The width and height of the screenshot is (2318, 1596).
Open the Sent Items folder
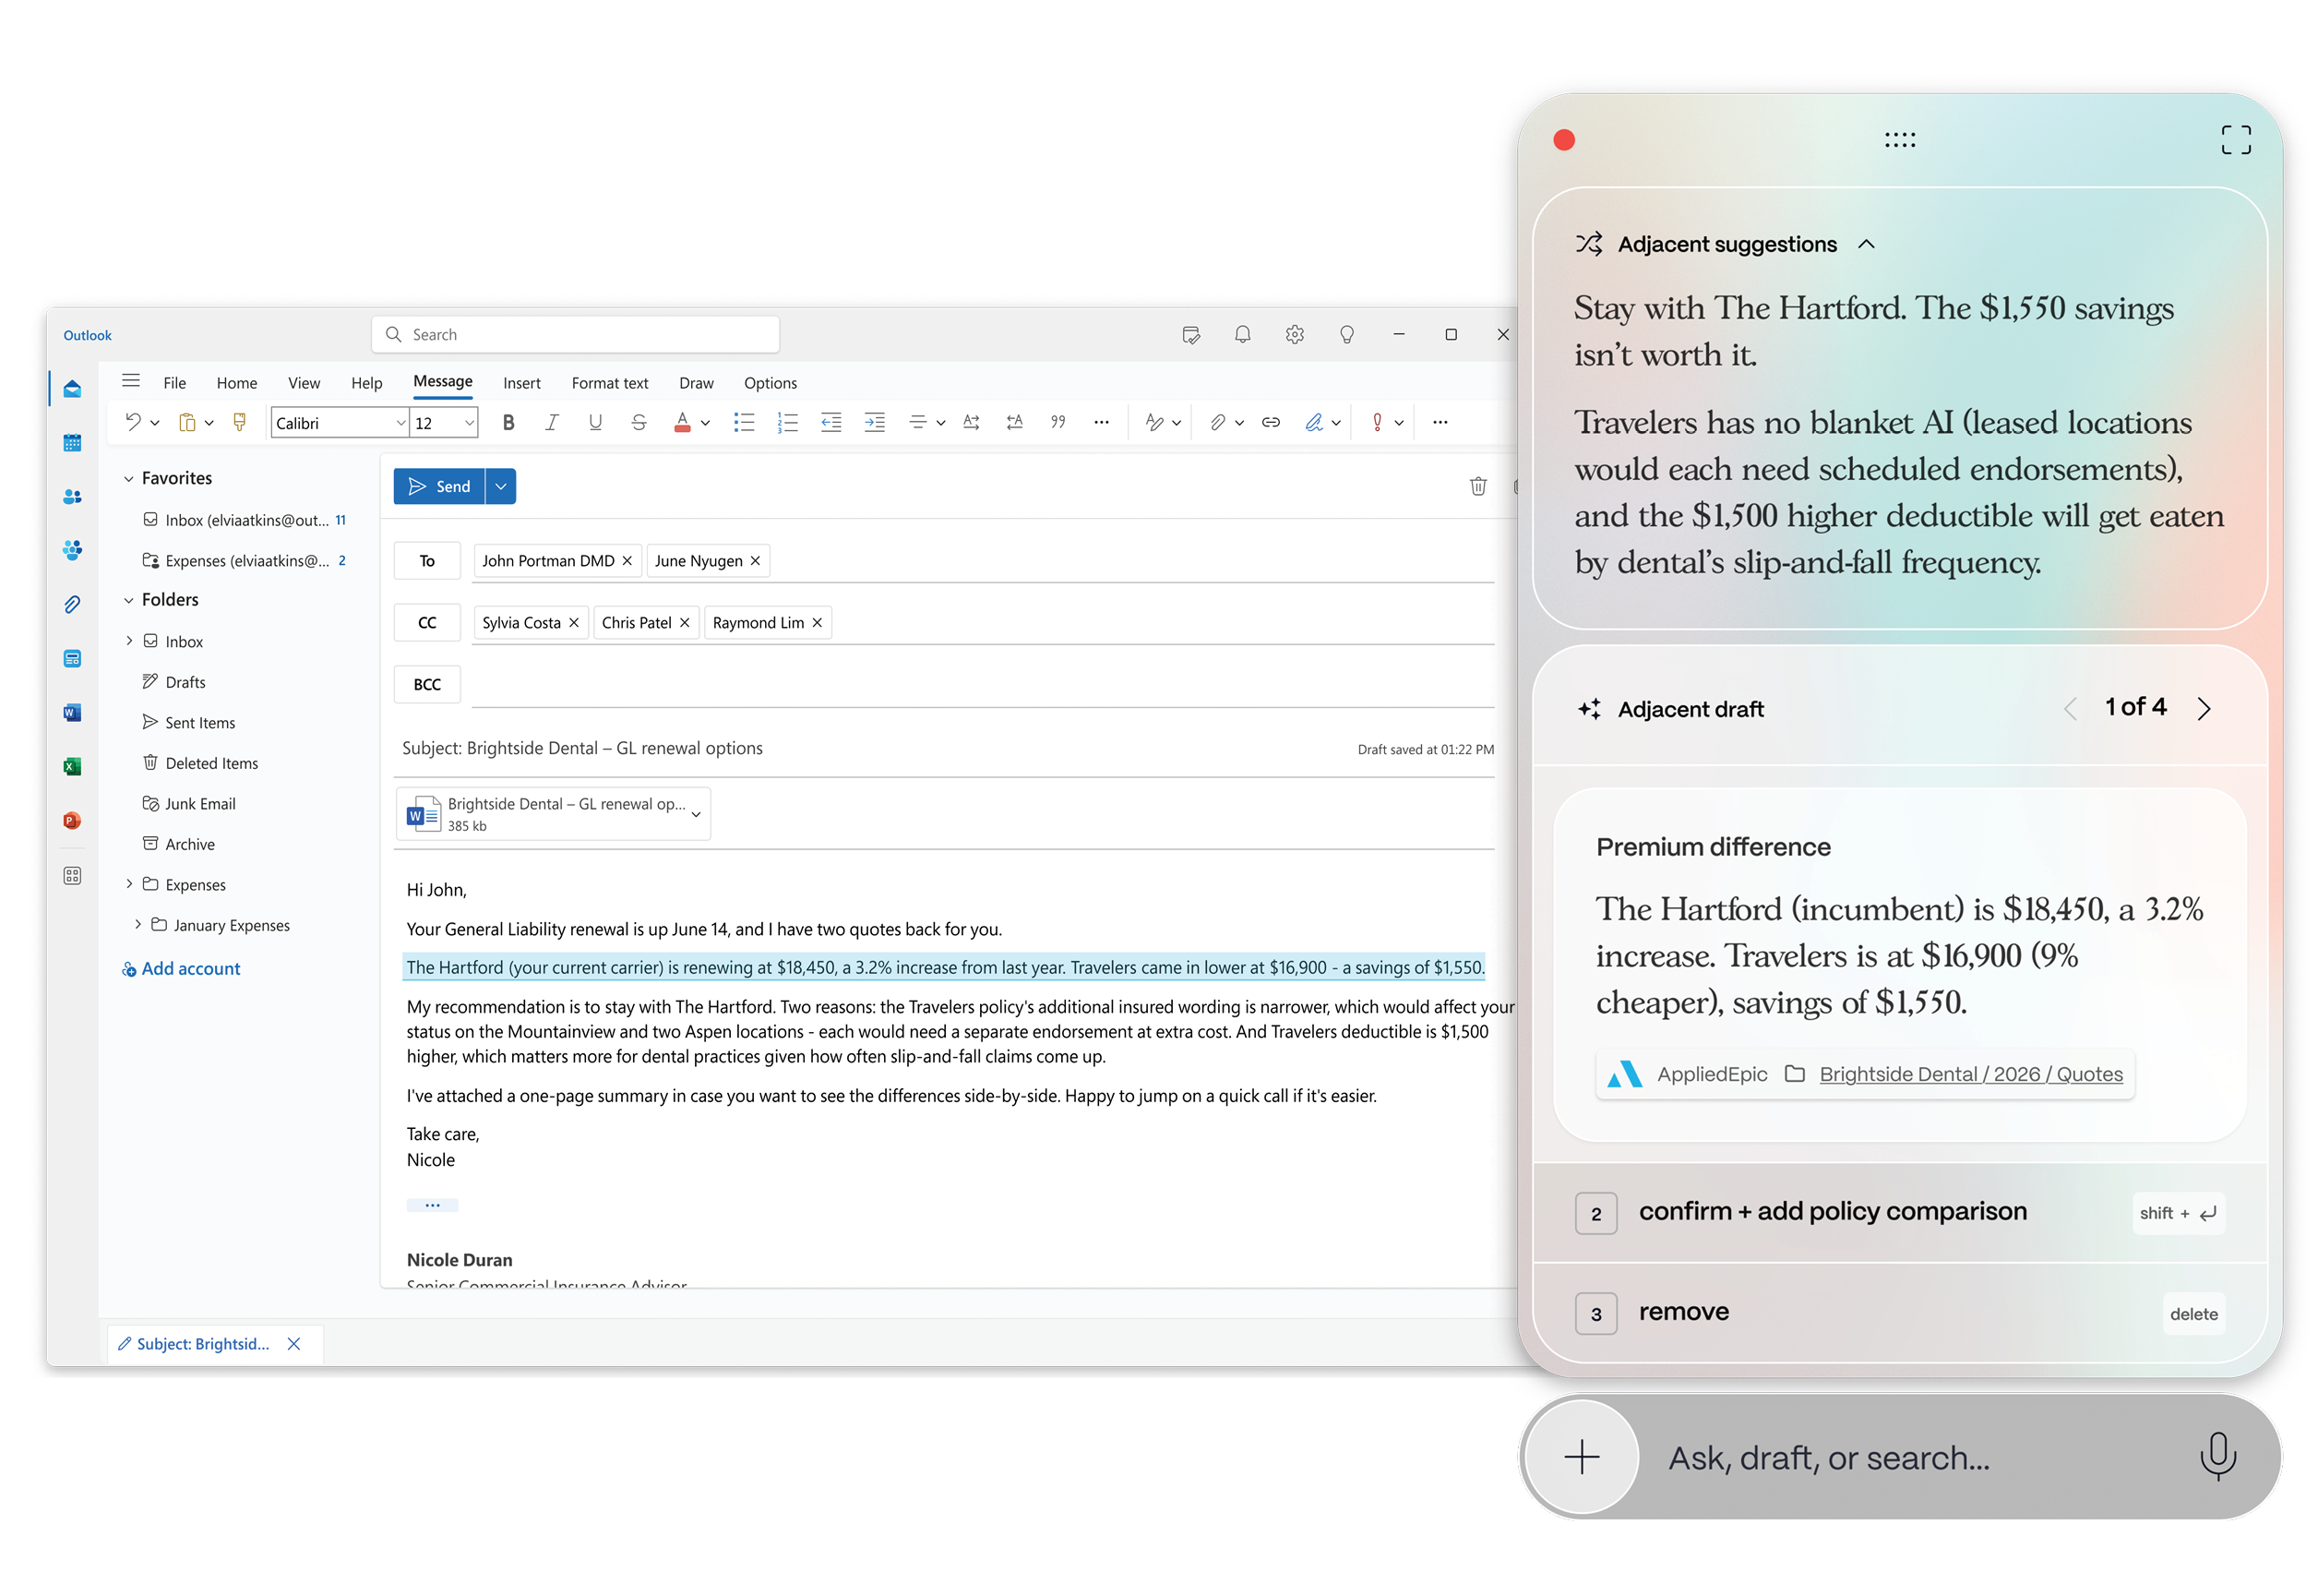pos(200,723)
